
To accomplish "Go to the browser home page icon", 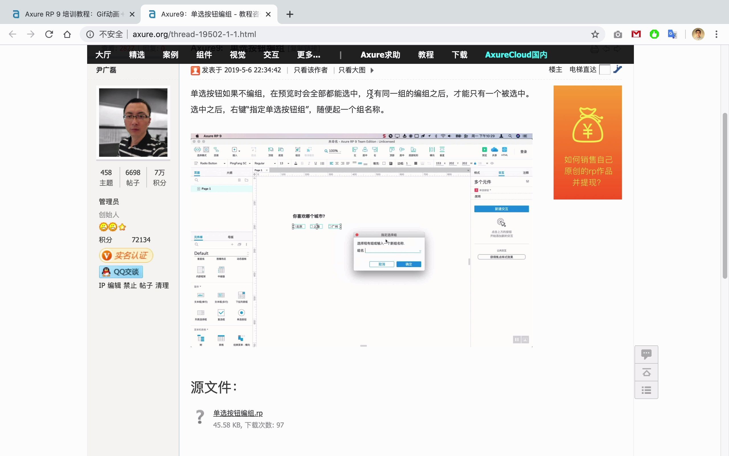I will pos(67,34).
